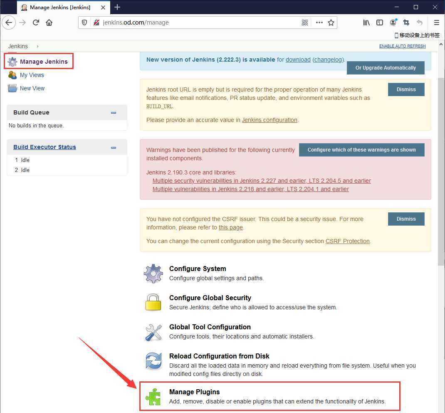Viewport: 445px width, 413px height.
Task: Click the New View folder icon
Action: [x=12, y=88]
